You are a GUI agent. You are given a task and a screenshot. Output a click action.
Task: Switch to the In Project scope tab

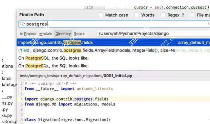pyautogui.click(x=28, y=34)
